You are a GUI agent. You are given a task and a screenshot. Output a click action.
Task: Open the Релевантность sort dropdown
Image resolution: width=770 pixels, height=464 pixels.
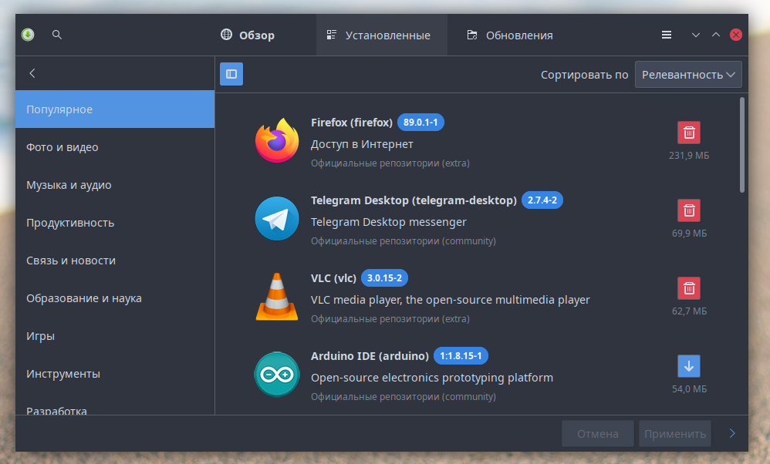[x=688, y=75]
